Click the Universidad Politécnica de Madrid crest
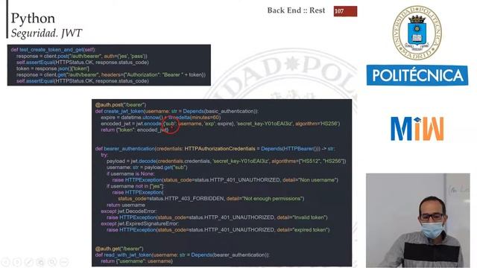Screen dimensions: 477x268 pos(417,33)
